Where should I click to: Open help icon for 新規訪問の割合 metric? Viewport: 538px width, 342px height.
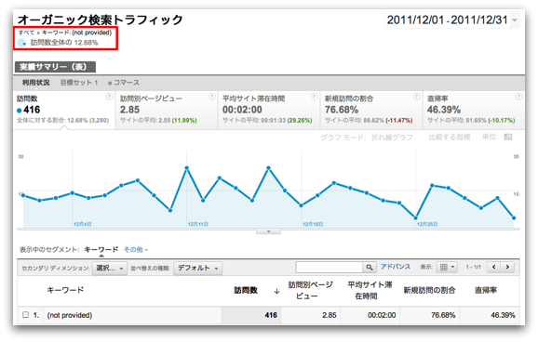416,97
